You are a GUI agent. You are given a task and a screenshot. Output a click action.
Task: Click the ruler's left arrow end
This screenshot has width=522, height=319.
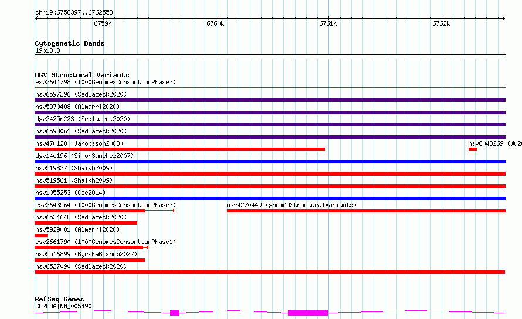pyautogui.click(x=36, y=18)
